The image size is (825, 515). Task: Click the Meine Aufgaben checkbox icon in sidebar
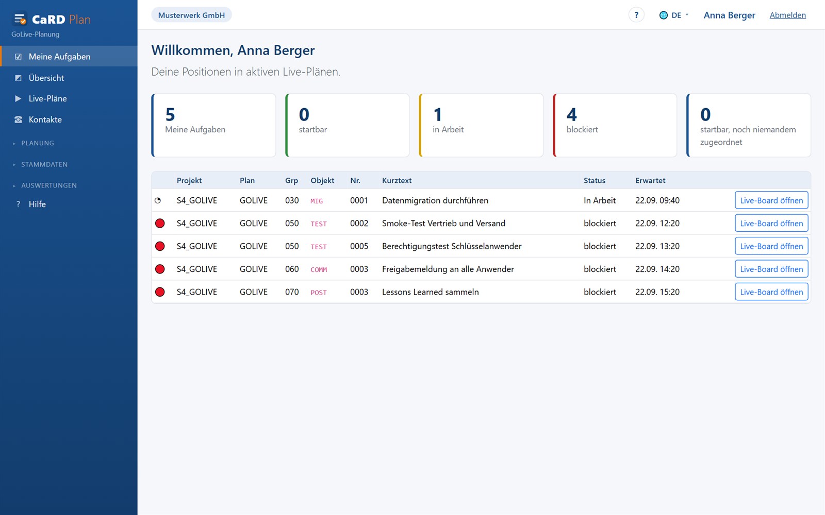pos(19,57)
